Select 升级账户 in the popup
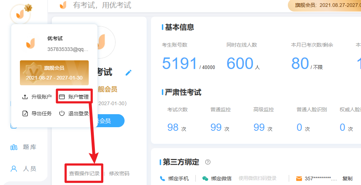Viewport: 361px width, 185px height. (37, 97)
